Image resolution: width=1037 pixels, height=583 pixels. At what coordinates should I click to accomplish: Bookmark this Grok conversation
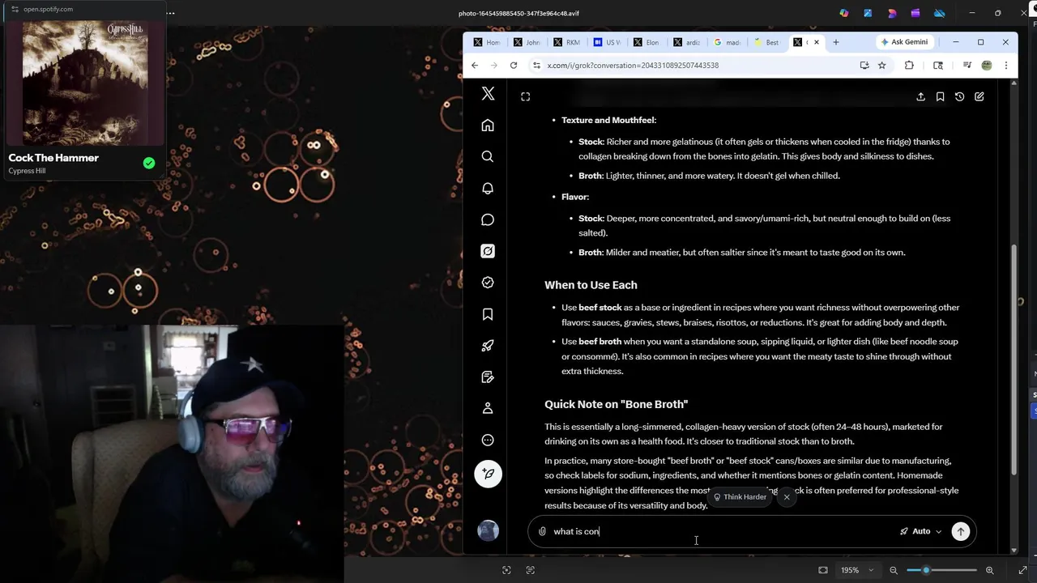(940, 97)
